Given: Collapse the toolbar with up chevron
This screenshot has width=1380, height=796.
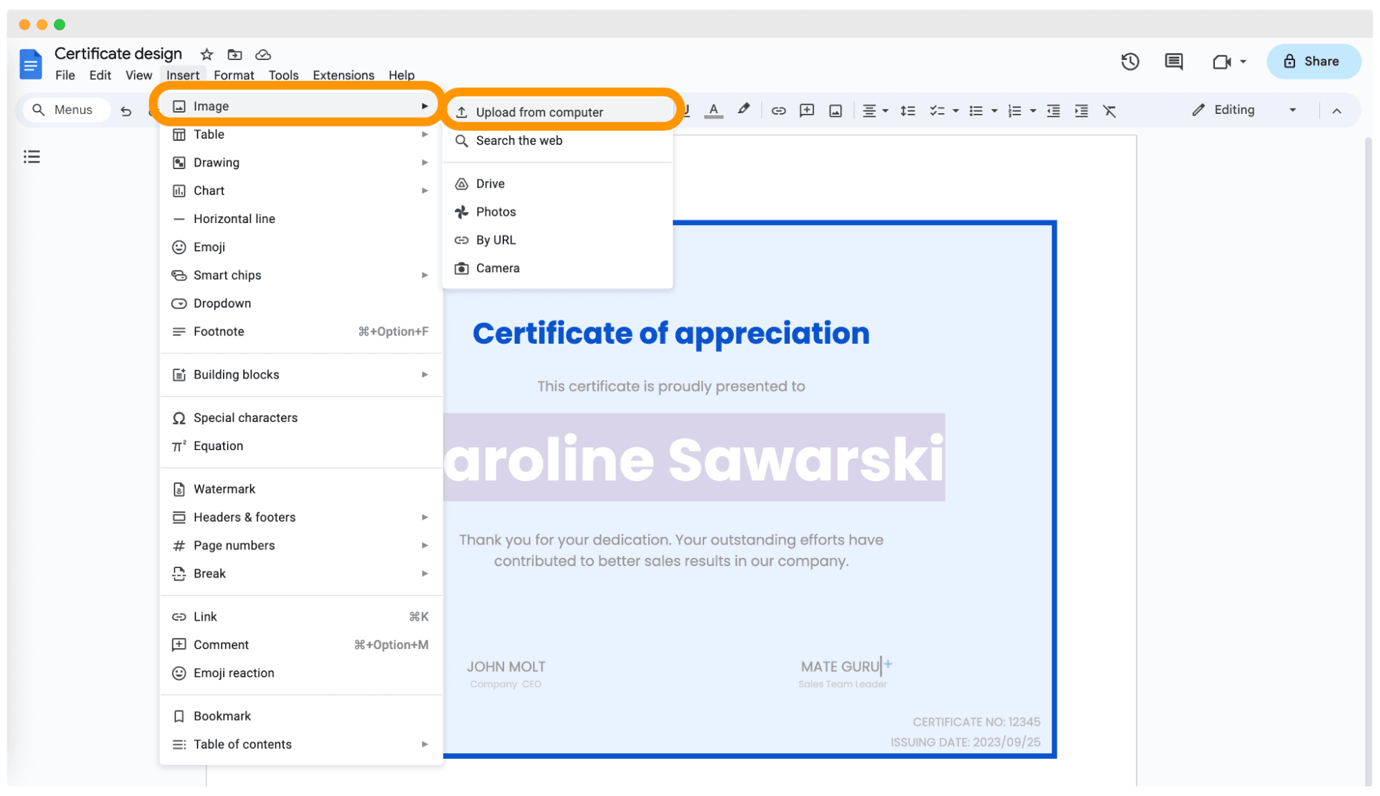Looking at the screenshot, I should (x=1337, y=110).
